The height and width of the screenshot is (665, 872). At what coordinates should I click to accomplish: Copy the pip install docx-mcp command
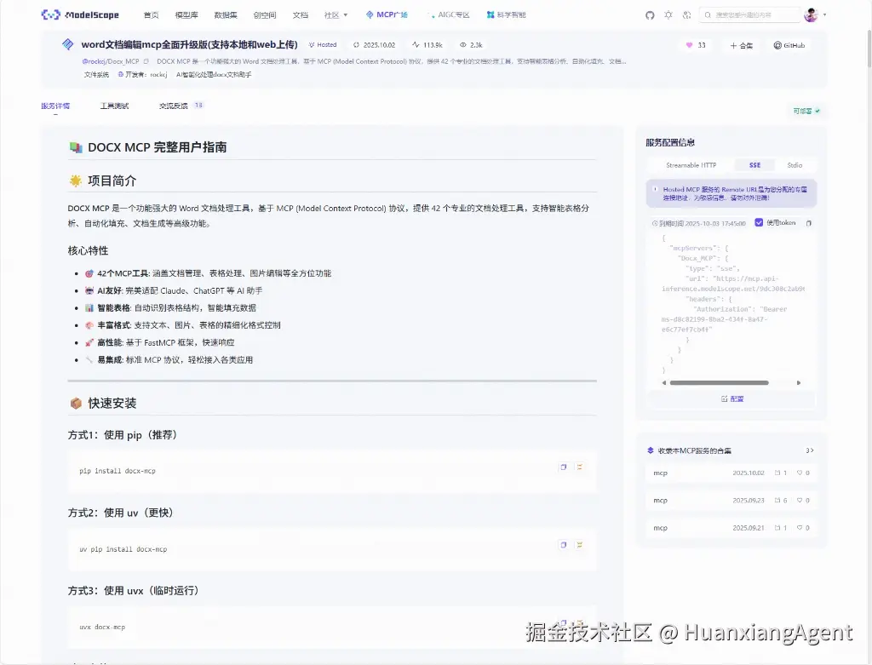coord(563,467)
